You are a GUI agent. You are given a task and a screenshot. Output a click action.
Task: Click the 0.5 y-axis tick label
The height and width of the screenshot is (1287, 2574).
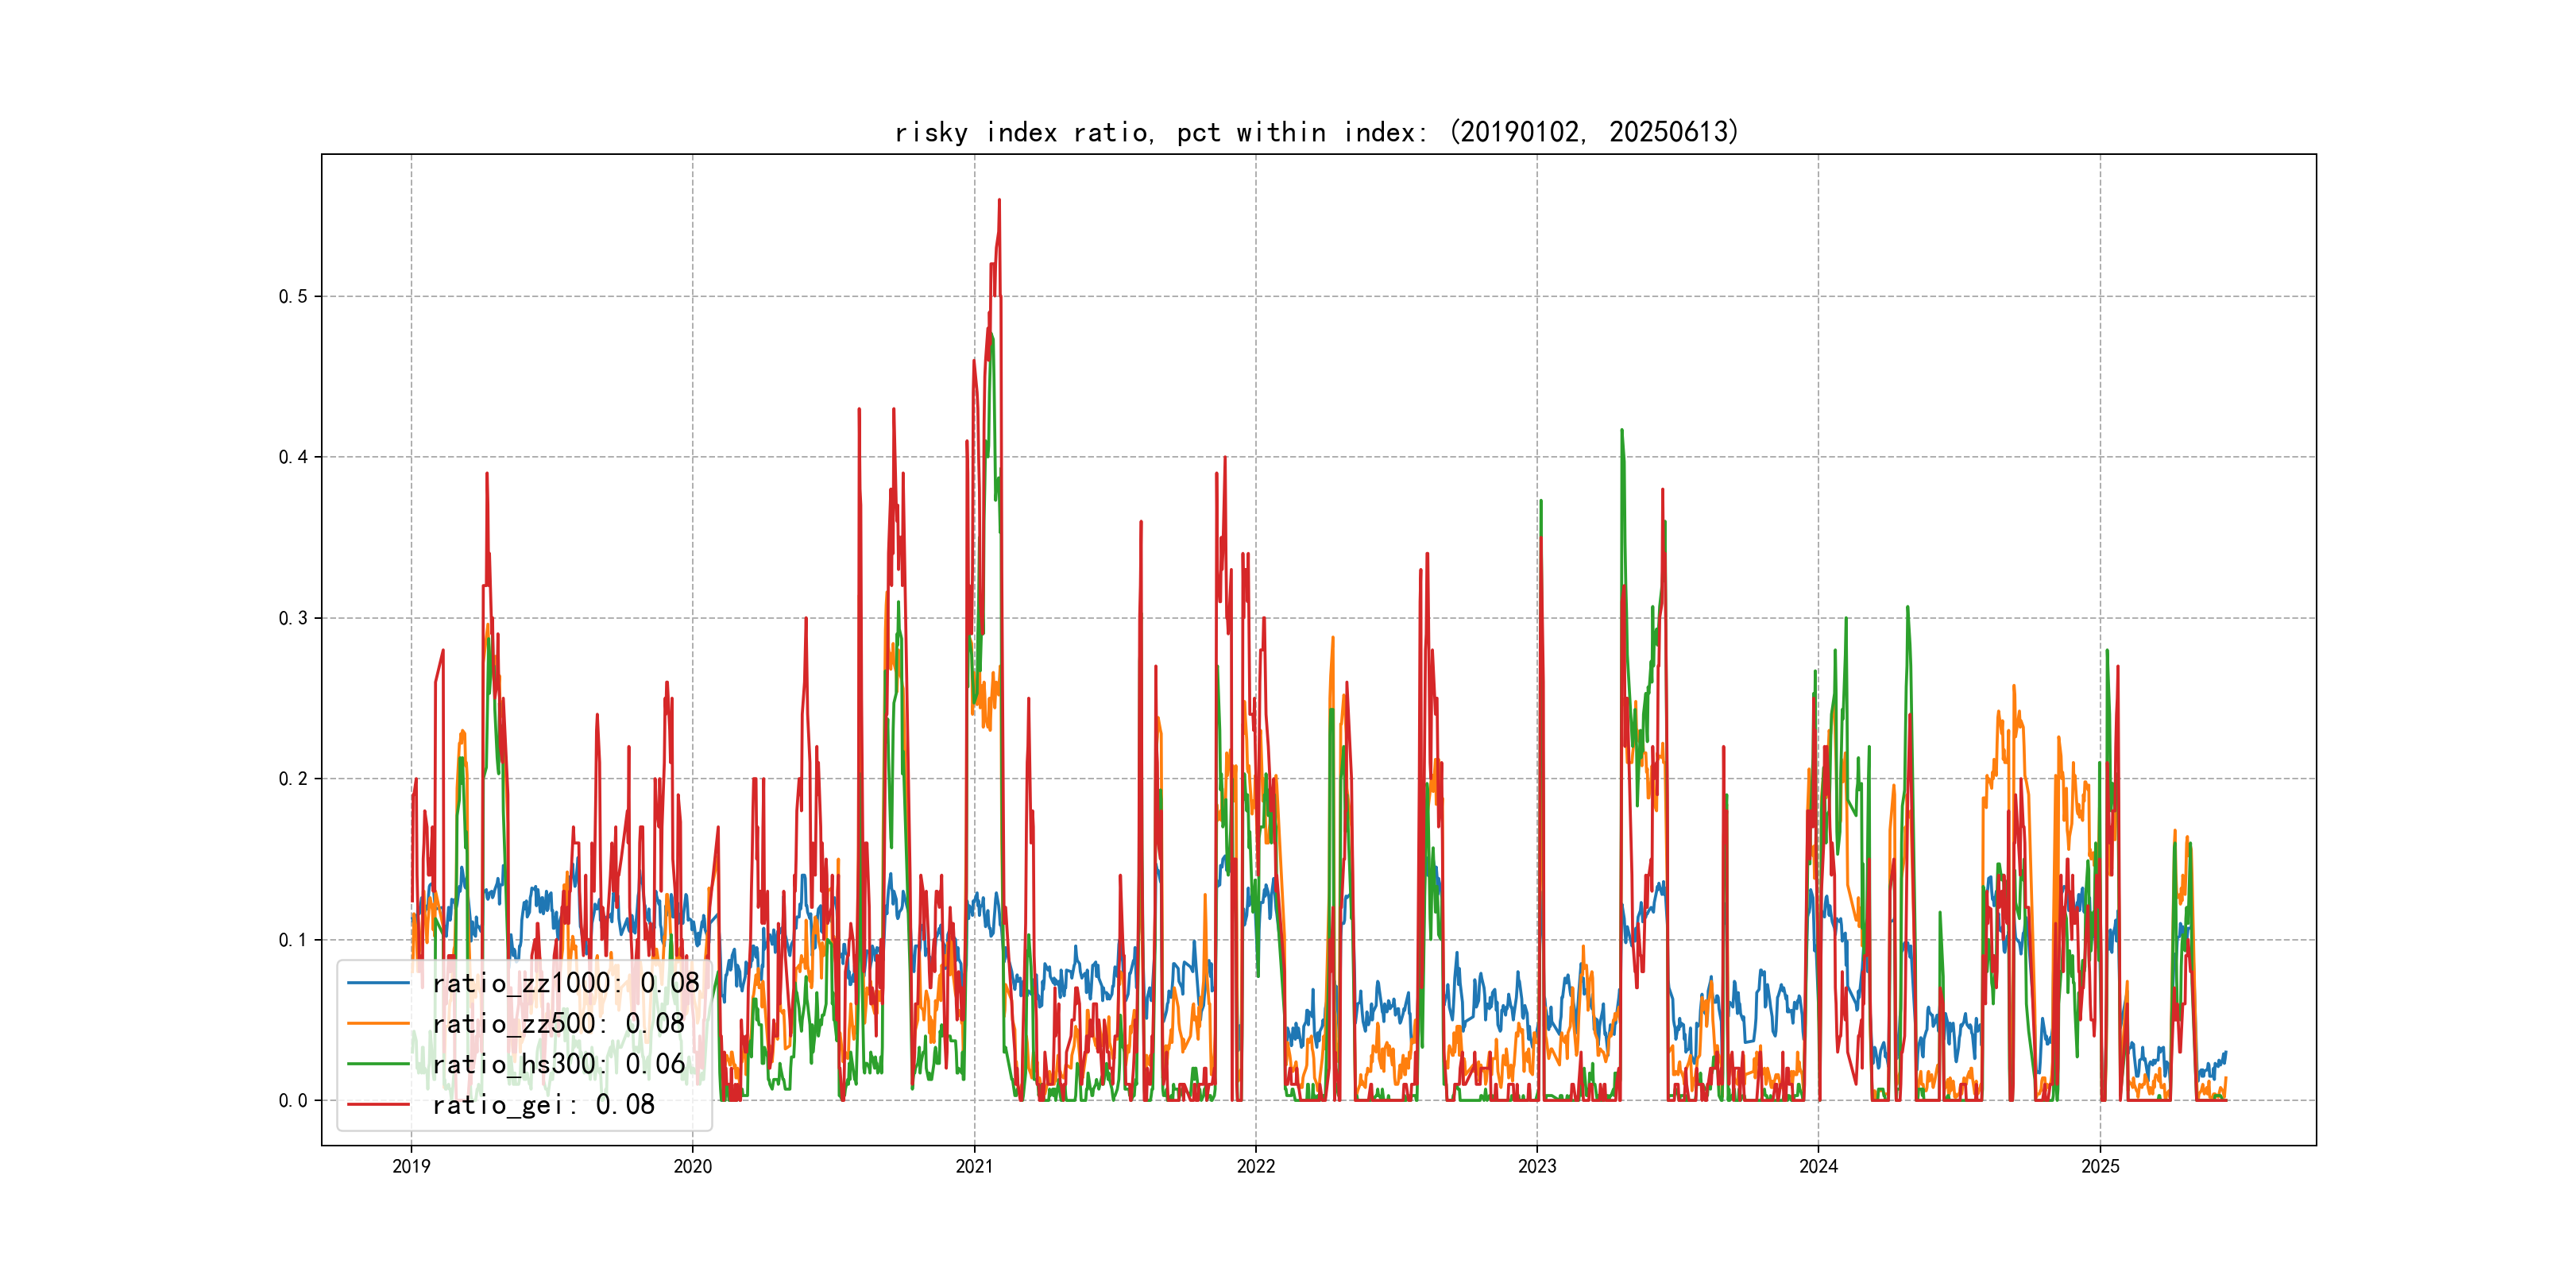click(293, 297)
